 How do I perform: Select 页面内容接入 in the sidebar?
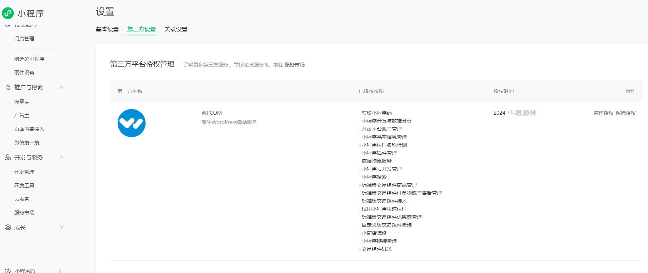pos(29,129)
